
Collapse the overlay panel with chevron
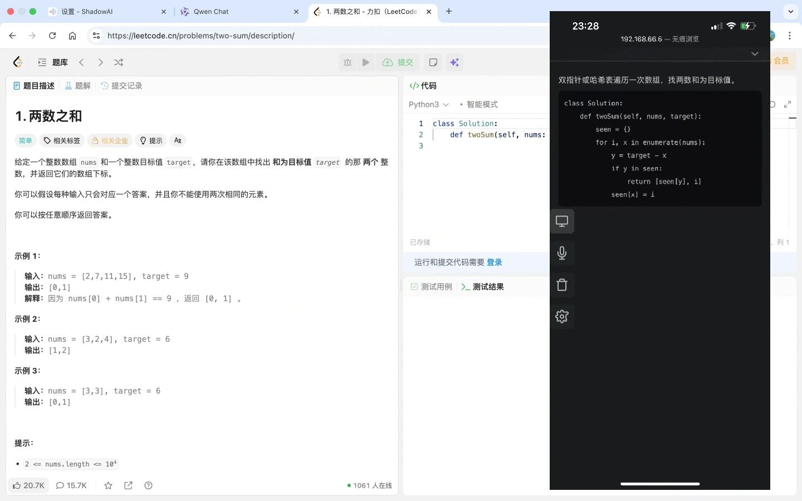pyautogui.click(x=755, y=54)
